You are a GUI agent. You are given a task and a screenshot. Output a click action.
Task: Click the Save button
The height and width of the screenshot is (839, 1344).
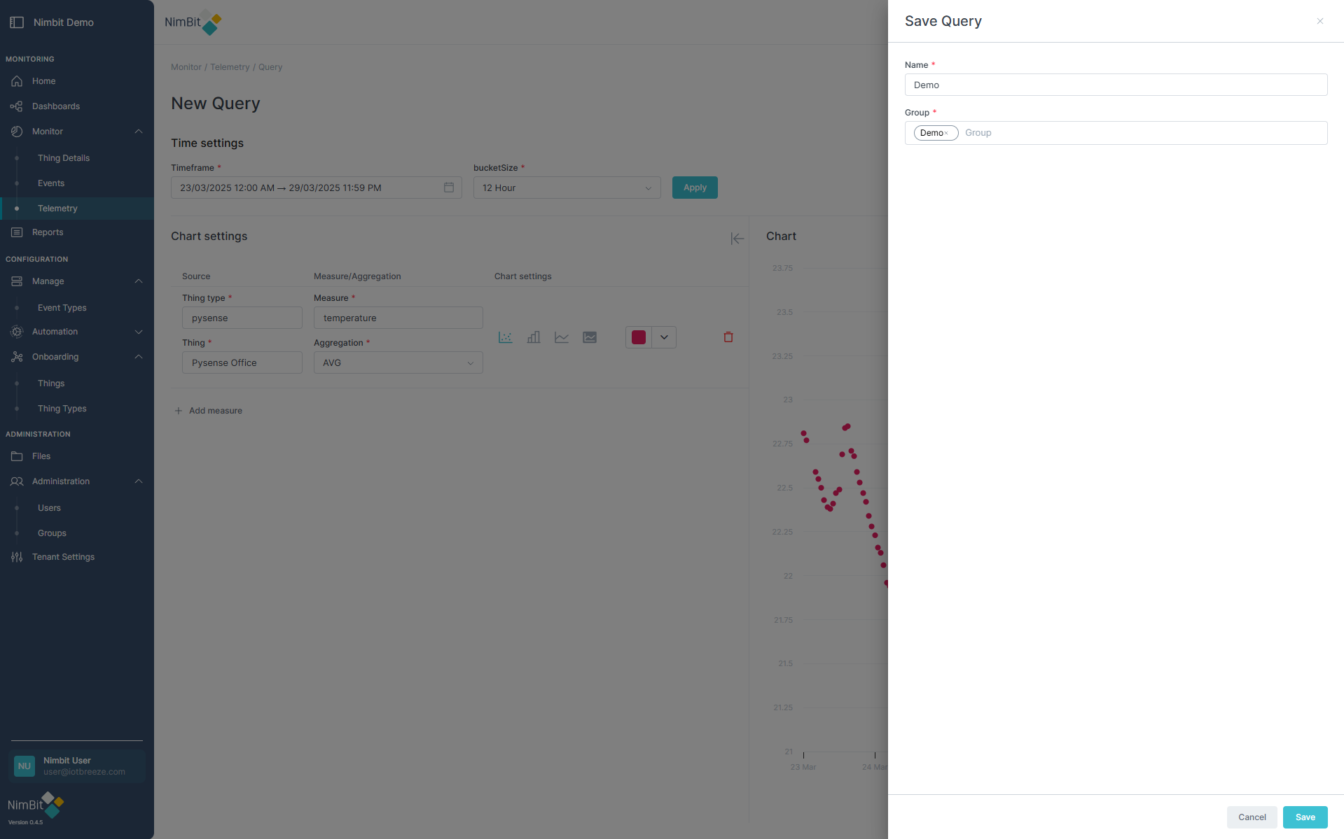tap(1305, 817)
